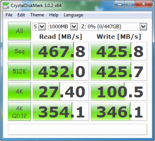Open the File menu
155x141 pixels.
(x=9, y=15)
